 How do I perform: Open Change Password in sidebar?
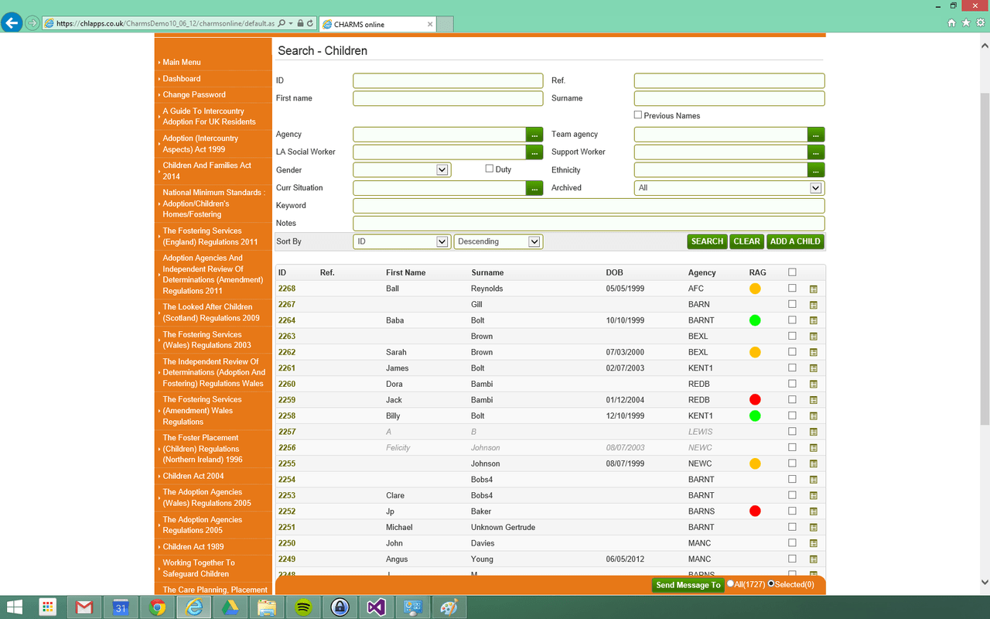click(194, 95)
